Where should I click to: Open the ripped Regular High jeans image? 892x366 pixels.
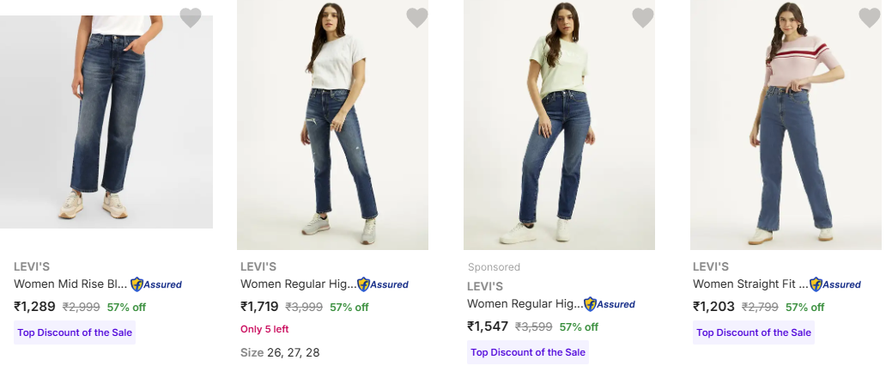click(x=332, y=125)
